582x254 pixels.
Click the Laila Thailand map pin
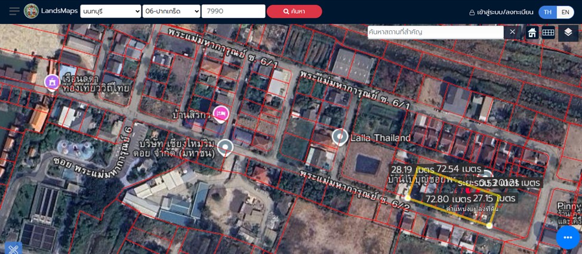coord(340,137)
